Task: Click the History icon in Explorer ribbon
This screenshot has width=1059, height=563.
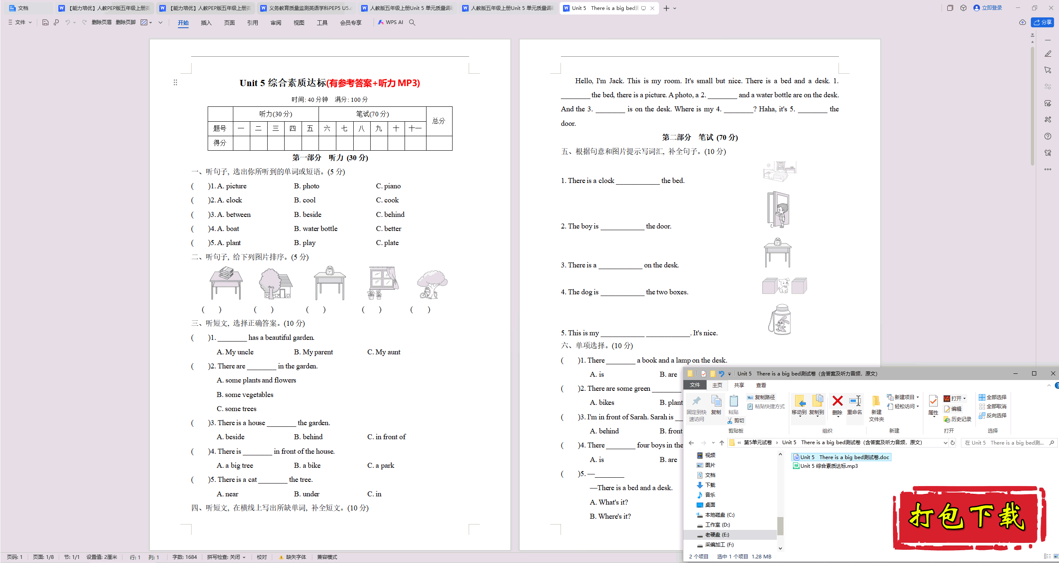Action: [957, 419]
